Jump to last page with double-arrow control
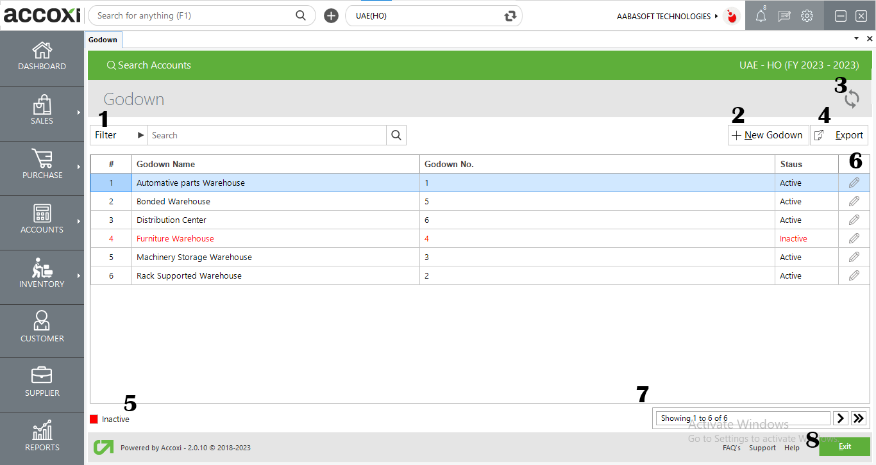Image resolution: width=876 pixels, height=465 pixels. point(859,418)
